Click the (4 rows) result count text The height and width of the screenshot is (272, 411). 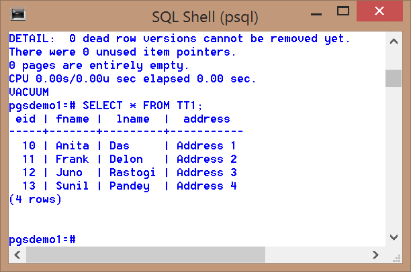[35, 200]
